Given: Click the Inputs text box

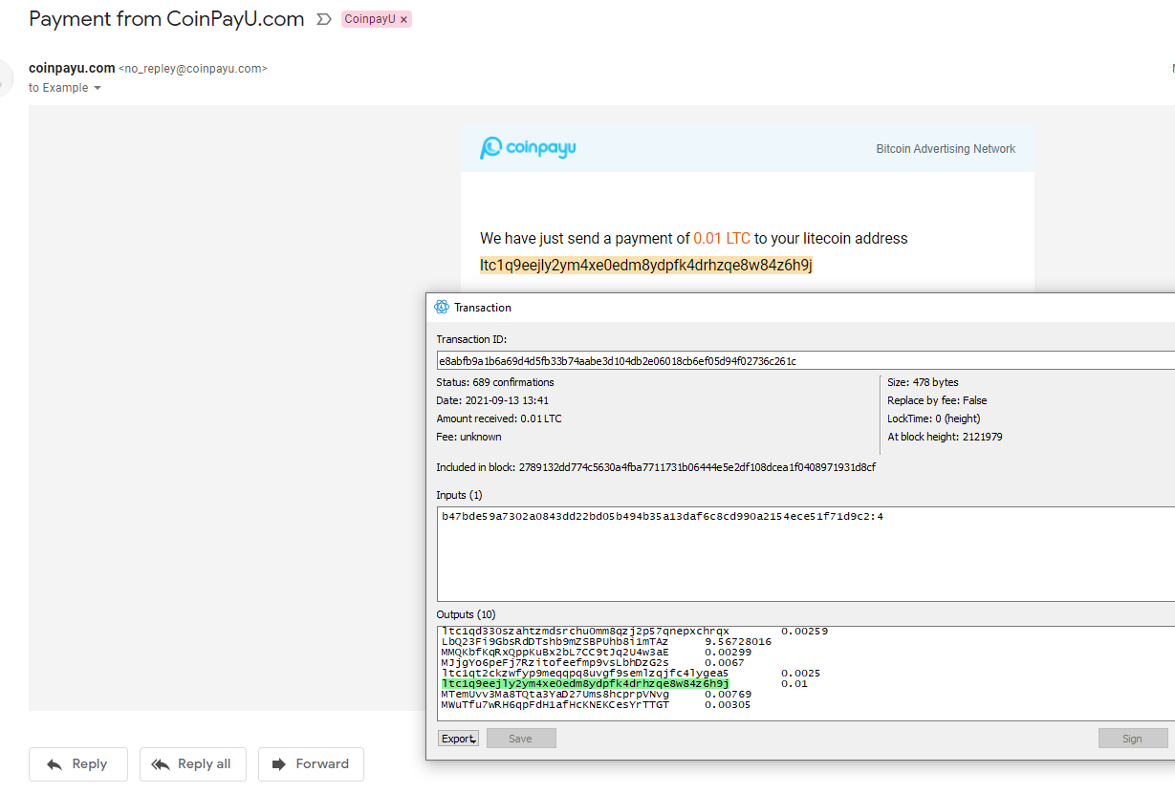Looking at the screenshot, I should [806, 554].
